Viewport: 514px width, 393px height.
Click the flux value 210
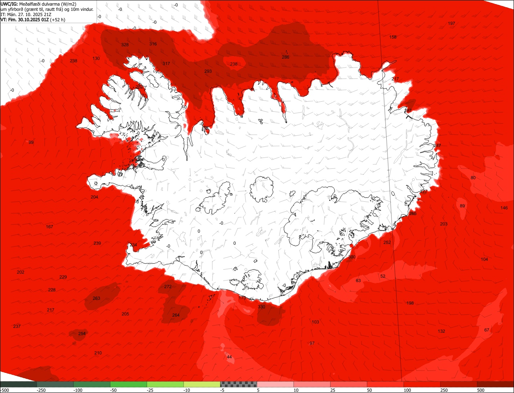point(98,353)
